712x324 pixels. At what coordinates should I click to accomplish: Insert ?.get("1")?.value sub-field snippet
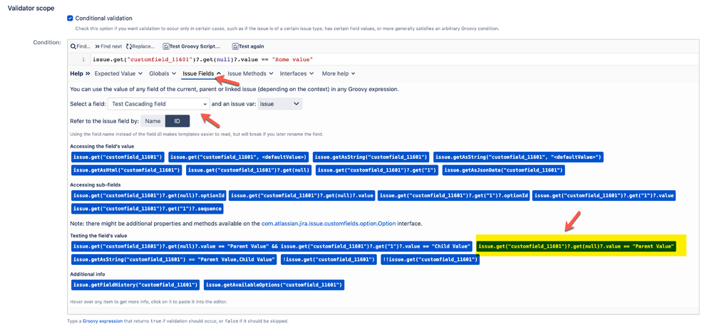[x=604, y=196]
